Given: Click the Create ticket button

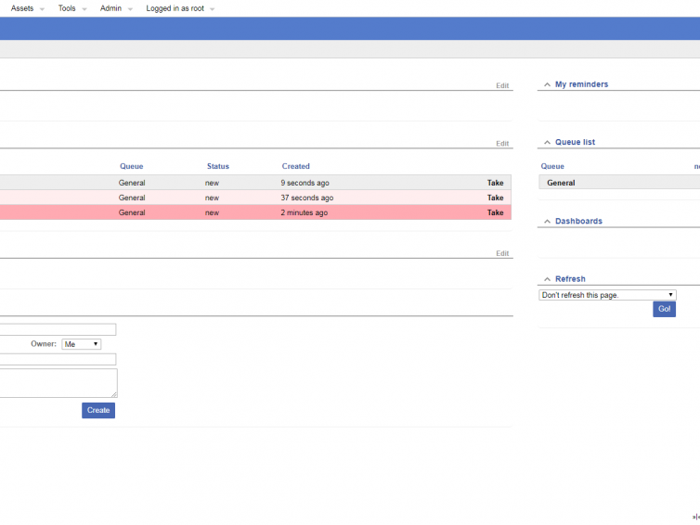Looking at the screenshot, I should (x=98, y=410).
